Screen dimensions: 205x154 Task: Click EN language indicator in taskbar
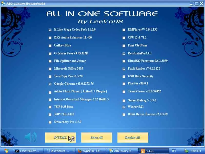click(174, 151)
